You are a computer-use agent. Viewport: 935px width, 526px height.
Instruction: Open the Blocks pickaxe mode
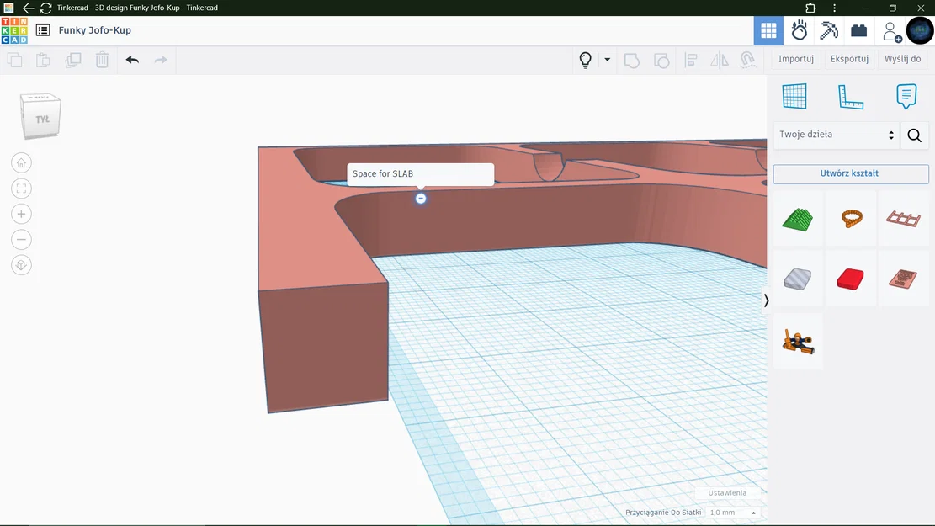coord(829,30)
